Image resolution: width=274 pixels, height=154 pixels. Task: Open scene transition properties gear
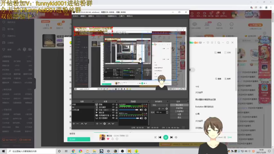[166, 108]
